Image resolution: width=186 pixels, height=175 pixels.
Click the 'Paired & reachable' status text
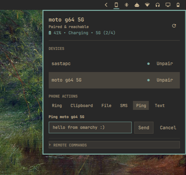pos(69,27)
